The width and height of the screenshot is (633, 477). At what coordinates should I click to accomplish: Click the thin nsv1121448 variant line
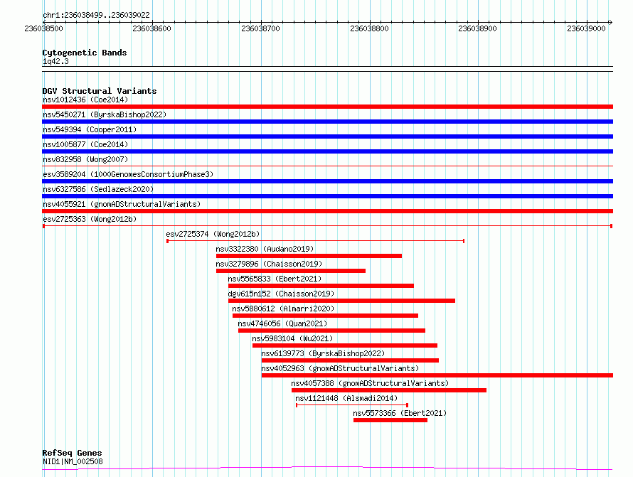352,405
